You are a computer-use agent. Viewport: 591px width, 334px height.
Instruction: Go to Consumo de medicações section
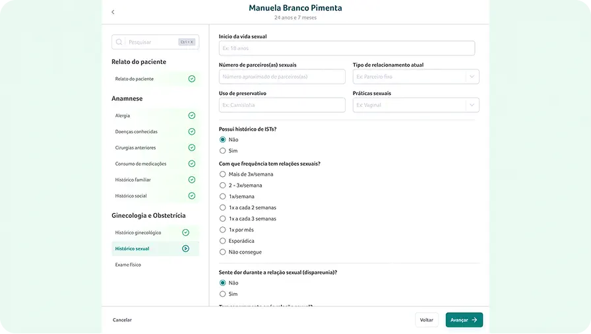140,164
